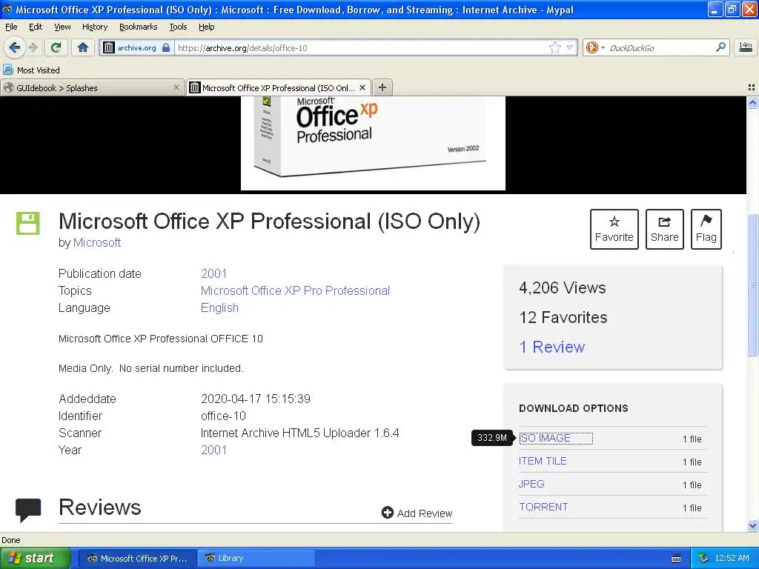The width and height of the screenshot is (759, 569).
Task: Click 'Internet Archive HTML5 Uploader 1.6.4' text
Action: tap(300, 433)
